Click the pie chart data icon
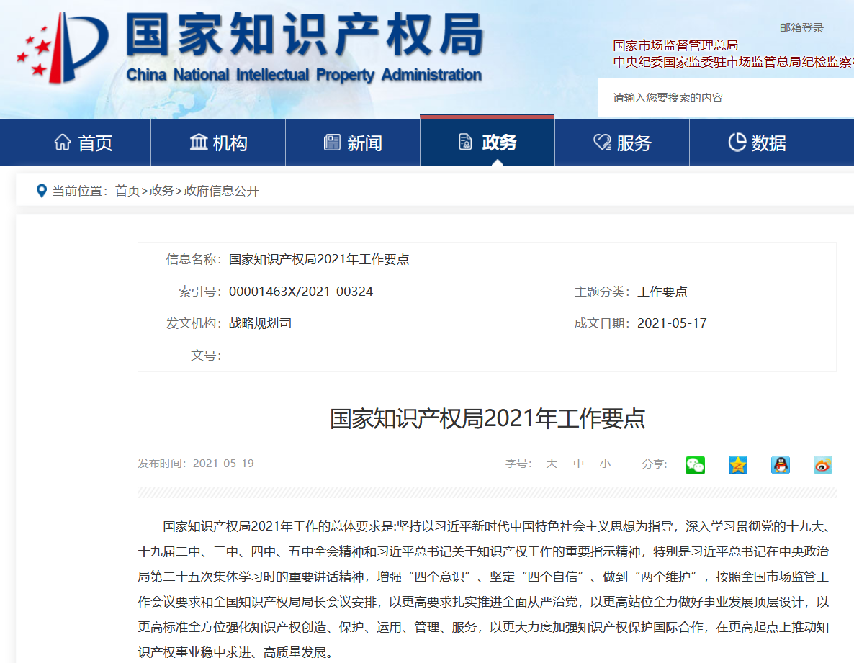854x663 pixels. pyautogui.click(x=737, y=143)
